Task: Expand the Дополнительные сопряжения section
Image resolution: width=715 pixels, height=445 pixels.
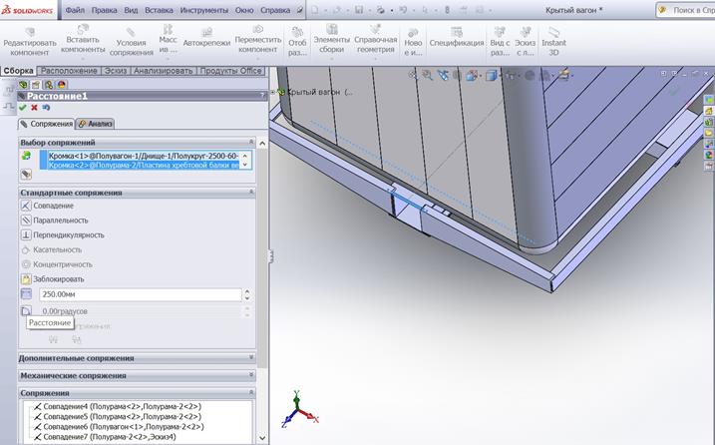Action: [x=250, y=357]
